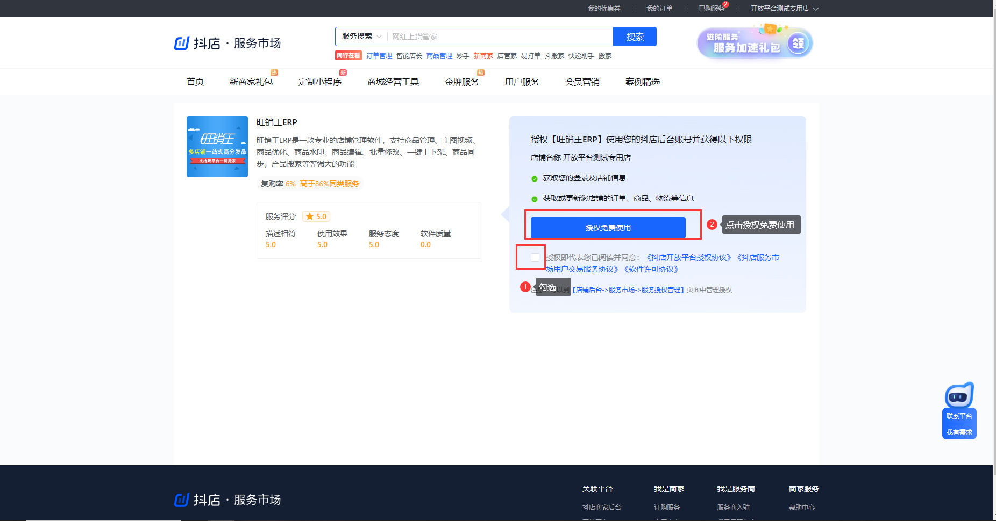The image size is (996, 521).
Task: Click the 我有需求 button
Action: tap(959, 432)
